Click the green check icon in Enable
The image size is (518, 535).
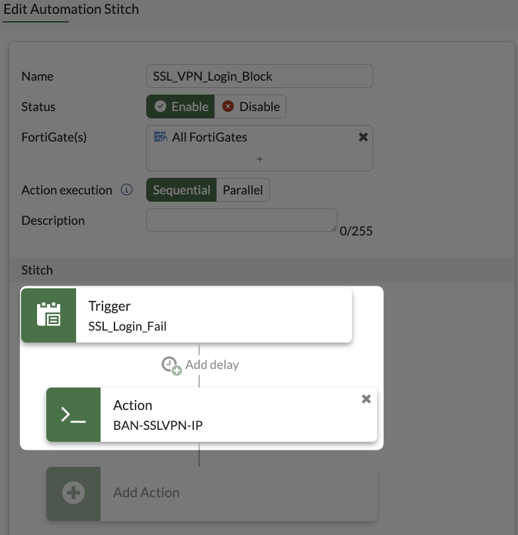[160, 106]
